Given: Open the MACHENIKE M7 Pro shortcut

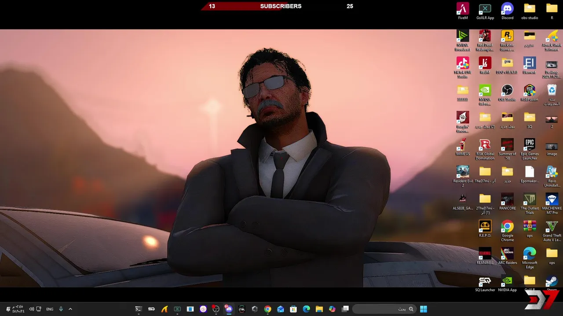Looking at the screenshot, I should click(552, 204).
